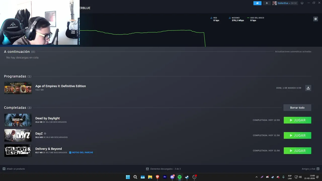
Task: Open Elementos descargados status
Action: tap(163, 169)
